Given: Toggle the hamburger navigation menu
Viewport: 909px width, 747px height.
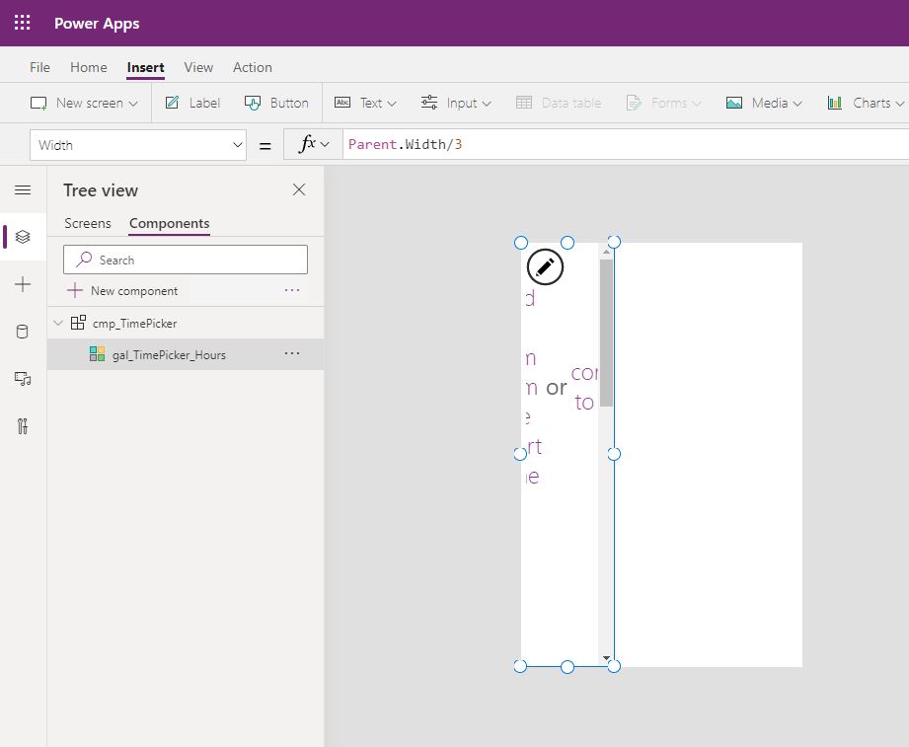Looking at the screenshot, I should (23, 190).
